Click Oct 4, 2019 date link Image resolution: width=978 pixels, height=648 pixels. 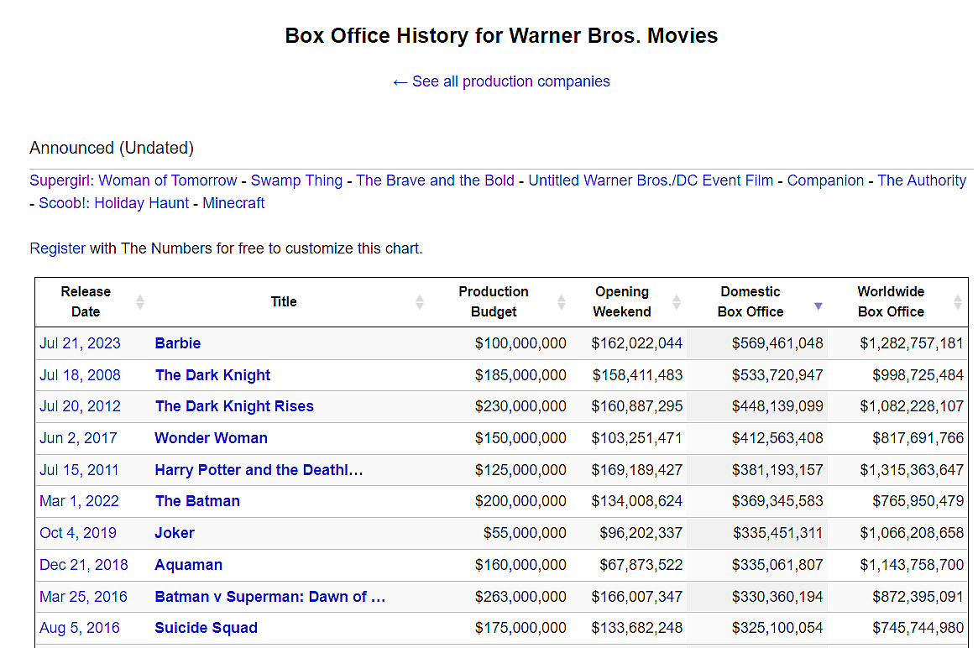pyautogui.click(x=78, y=533)
